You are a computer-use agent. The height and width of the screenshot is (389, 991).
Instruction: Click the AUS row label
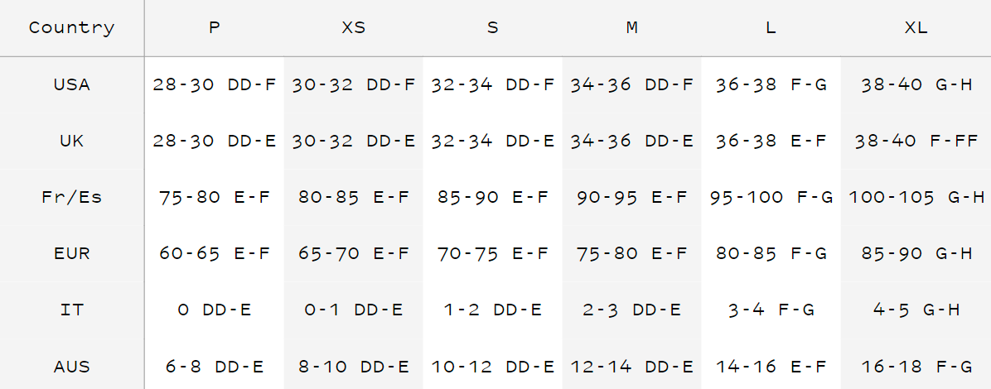[x=71, y=366]
